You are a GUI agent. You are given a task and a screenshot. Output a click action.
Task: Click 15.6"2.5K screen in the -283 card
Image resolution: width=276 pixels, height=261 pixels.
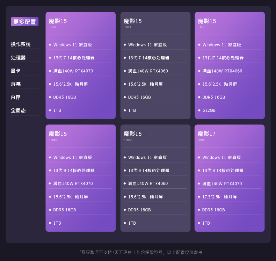click(x=146, y=84)
